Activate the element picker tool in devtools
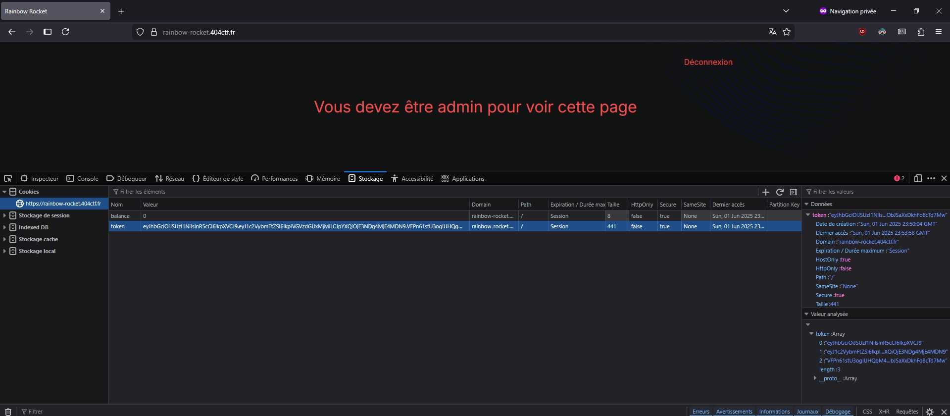Viewport: 950px width, 416px height. point(8,178)
